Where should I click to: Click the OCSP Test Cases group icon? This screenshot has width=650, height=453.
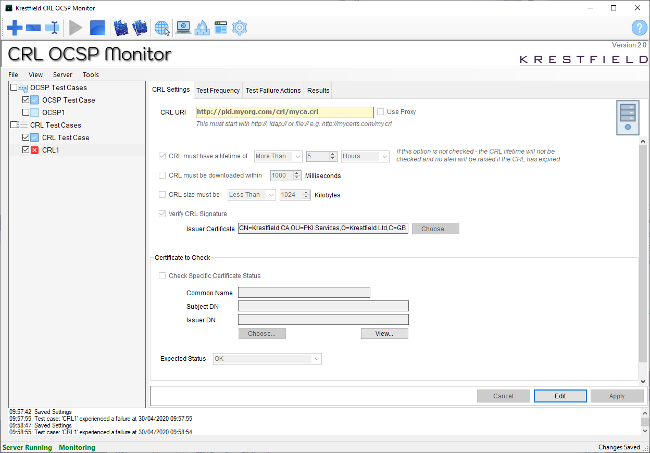23,88
